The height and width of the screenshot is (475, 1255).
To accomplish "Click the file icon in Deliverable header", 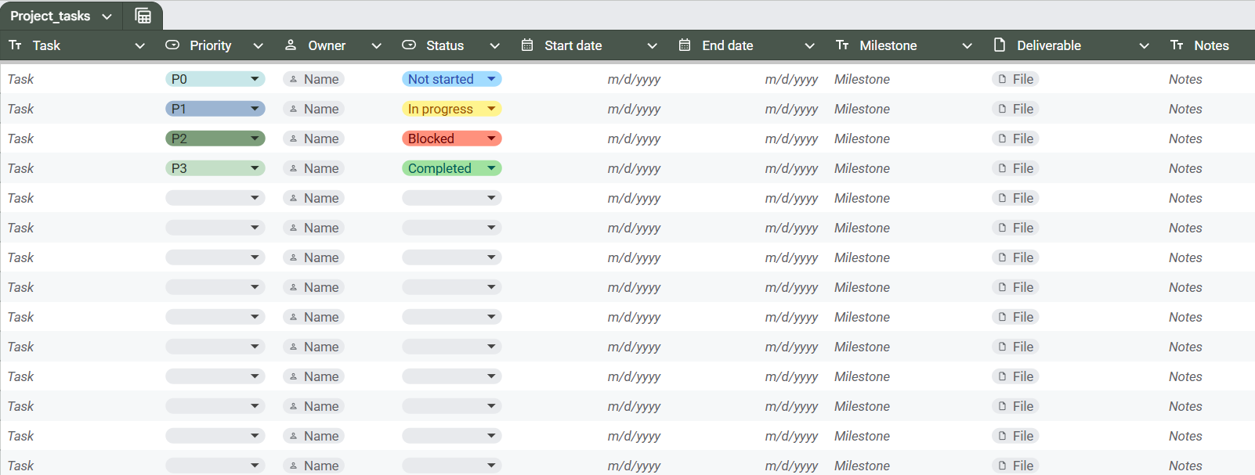I will pyautogui.click(x=1000, y=45).
